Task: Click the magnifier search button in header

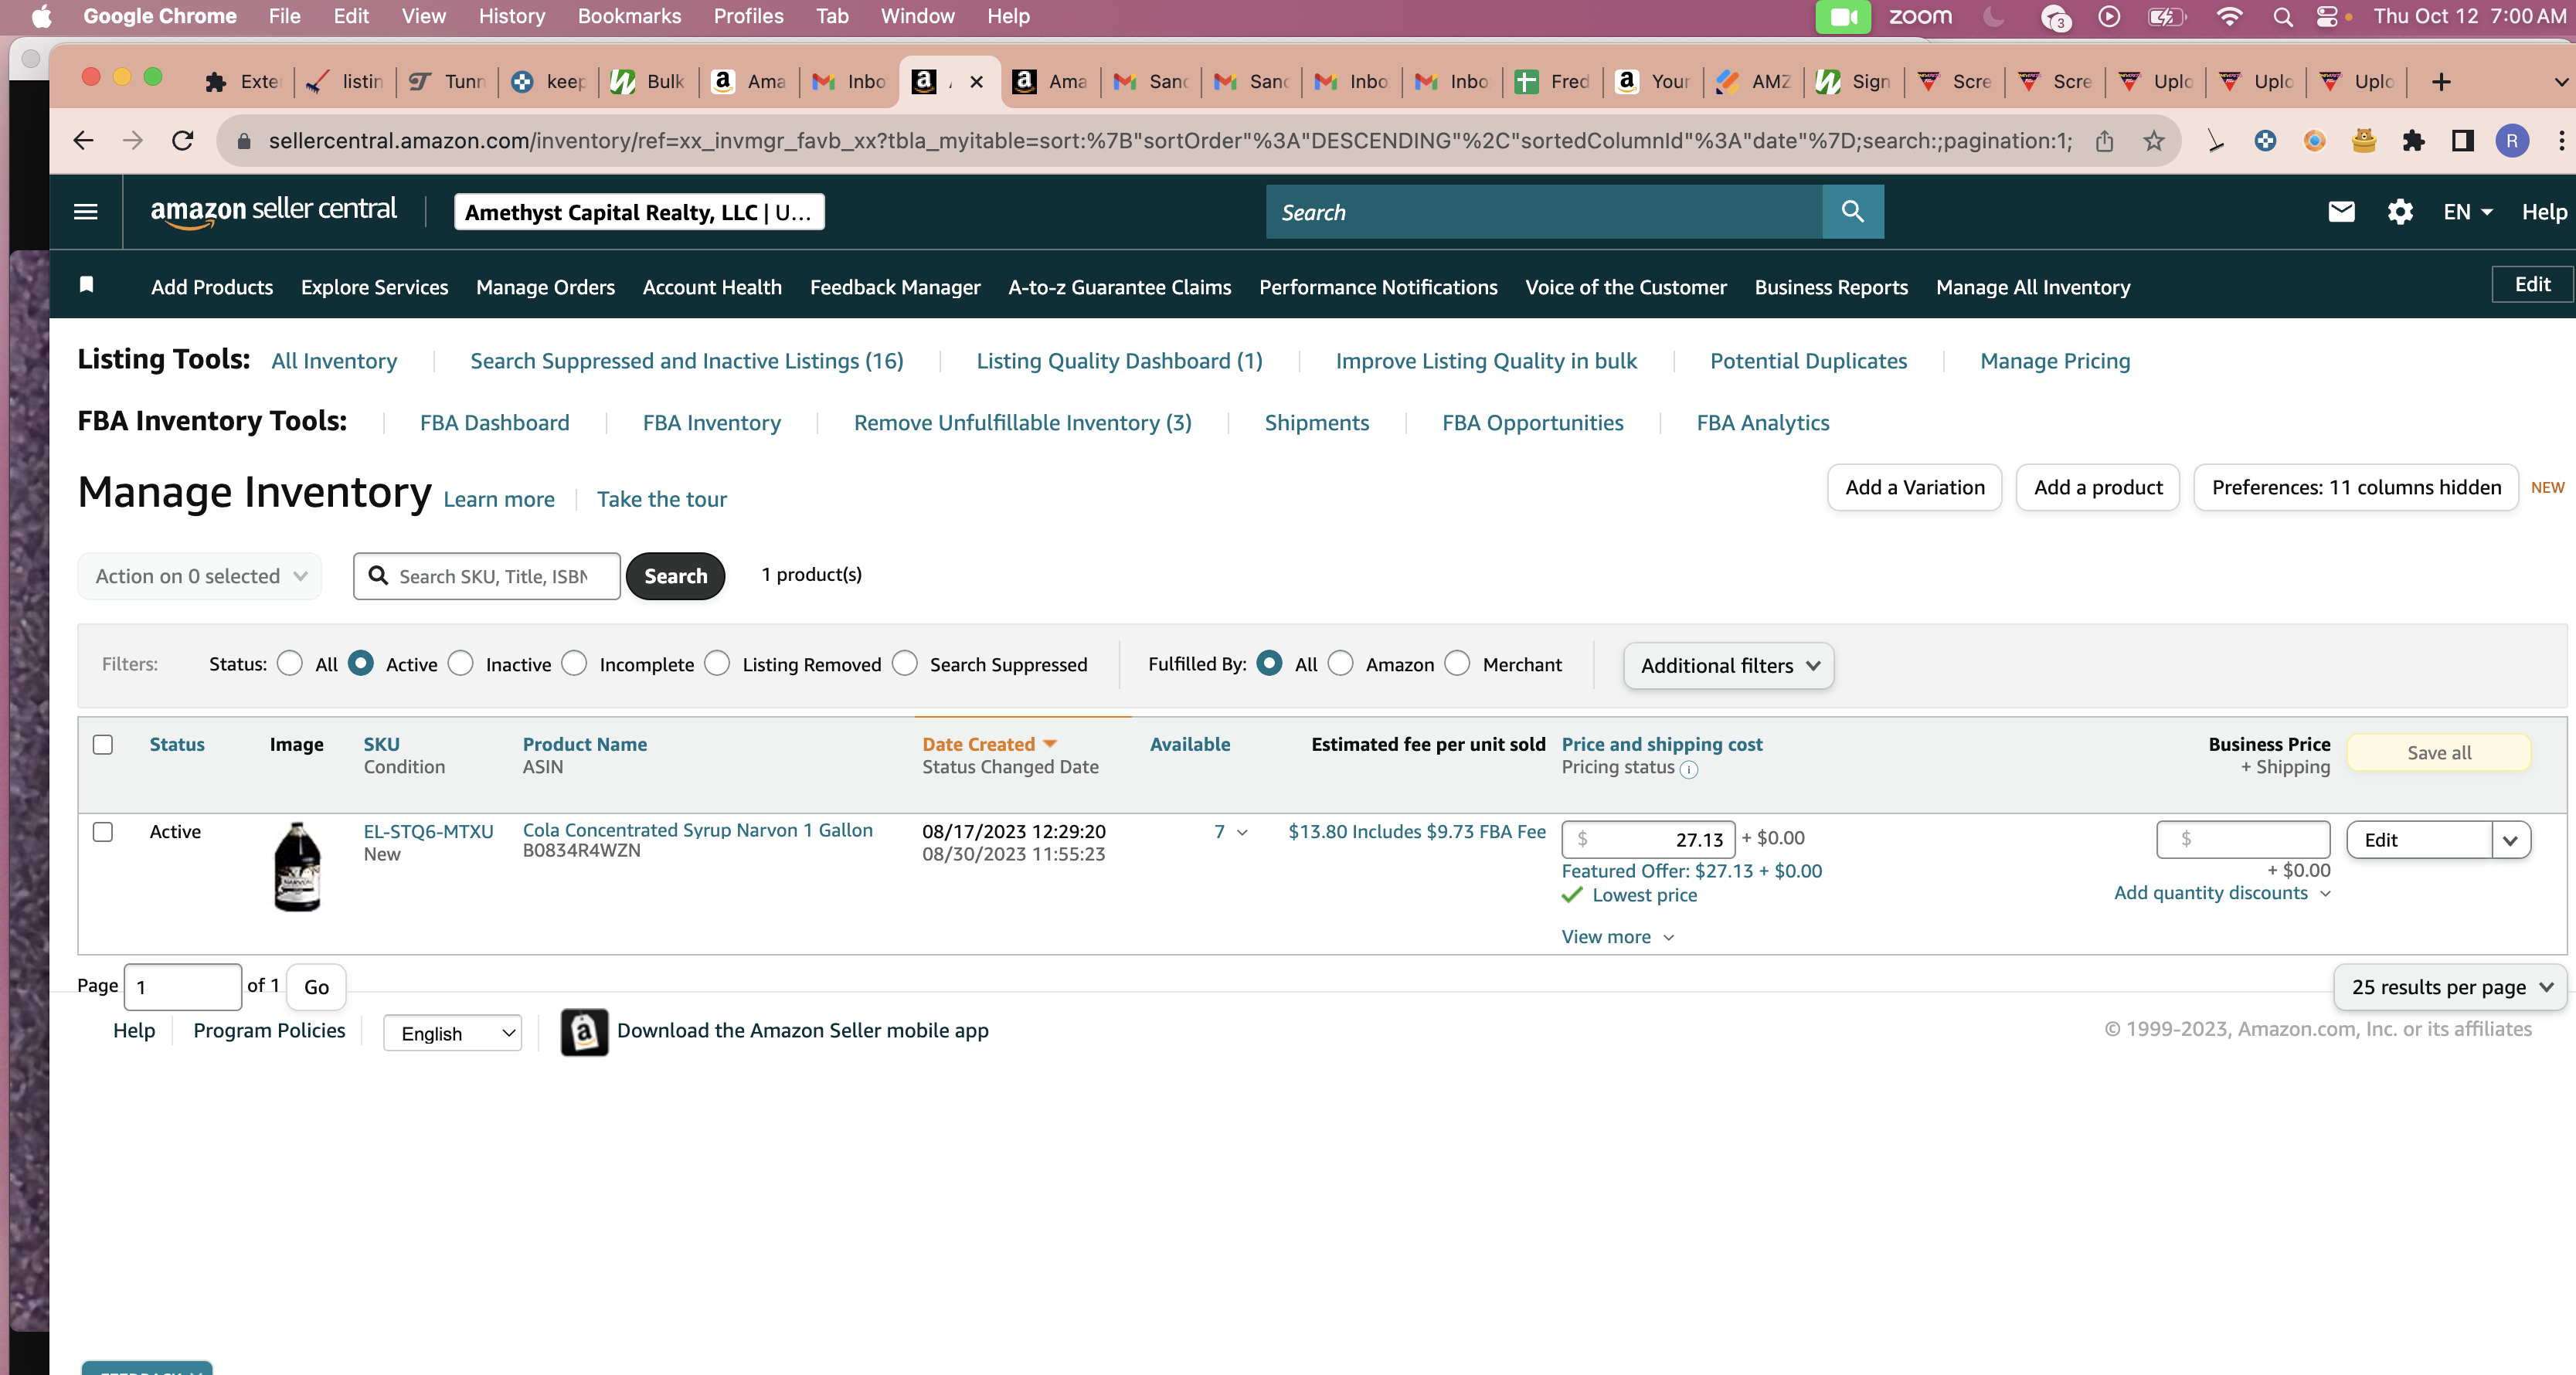Action: [1852, 212]
